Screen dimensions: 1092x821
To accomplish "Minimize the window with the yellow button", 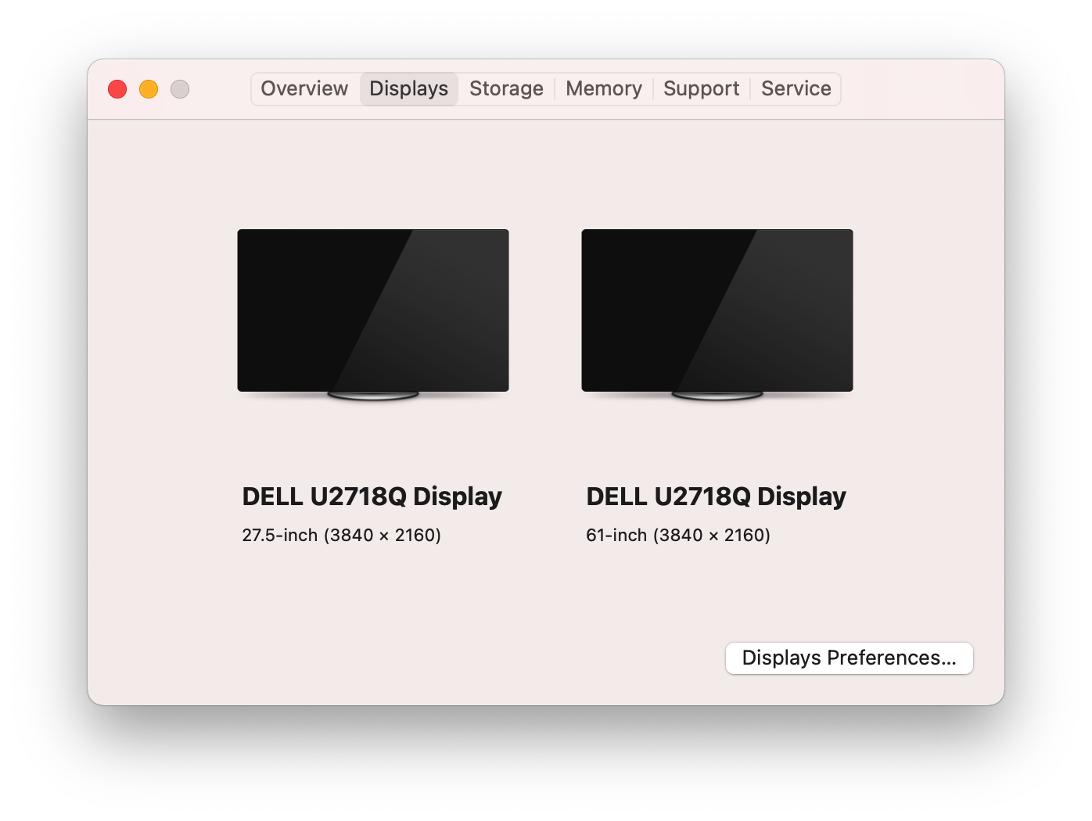I will click(149, 89).
